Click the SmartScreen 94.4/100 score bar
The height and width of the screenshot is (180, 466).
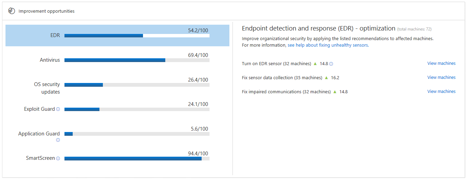tap(137, 158)
